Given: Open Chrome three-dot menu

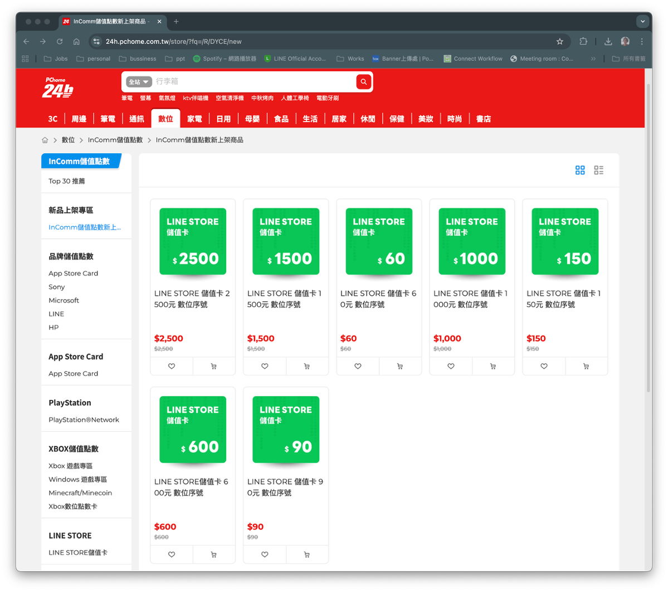Looking at the screenshot, I should [642, 41].
